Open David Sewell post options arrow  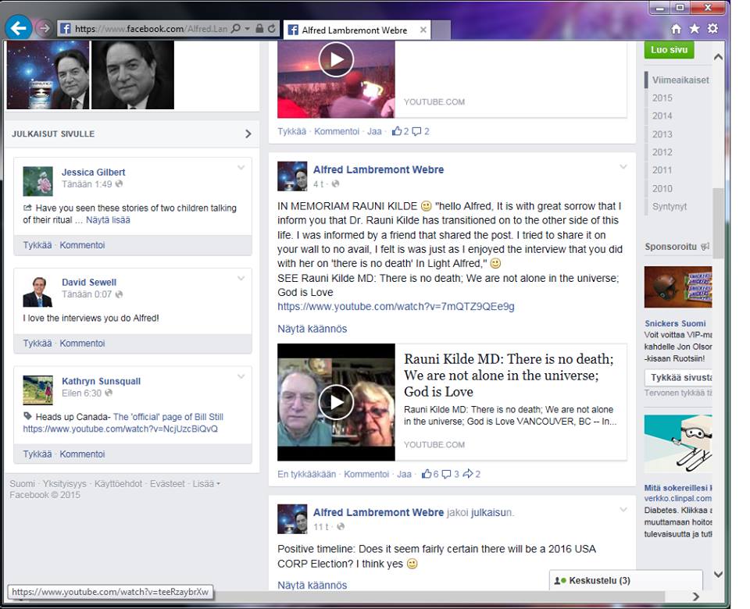click(x=241, y=278)
